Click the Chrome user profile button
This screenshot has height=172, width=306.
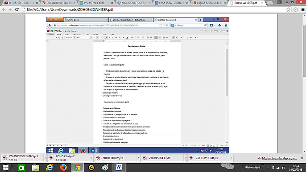coord(280,2)
